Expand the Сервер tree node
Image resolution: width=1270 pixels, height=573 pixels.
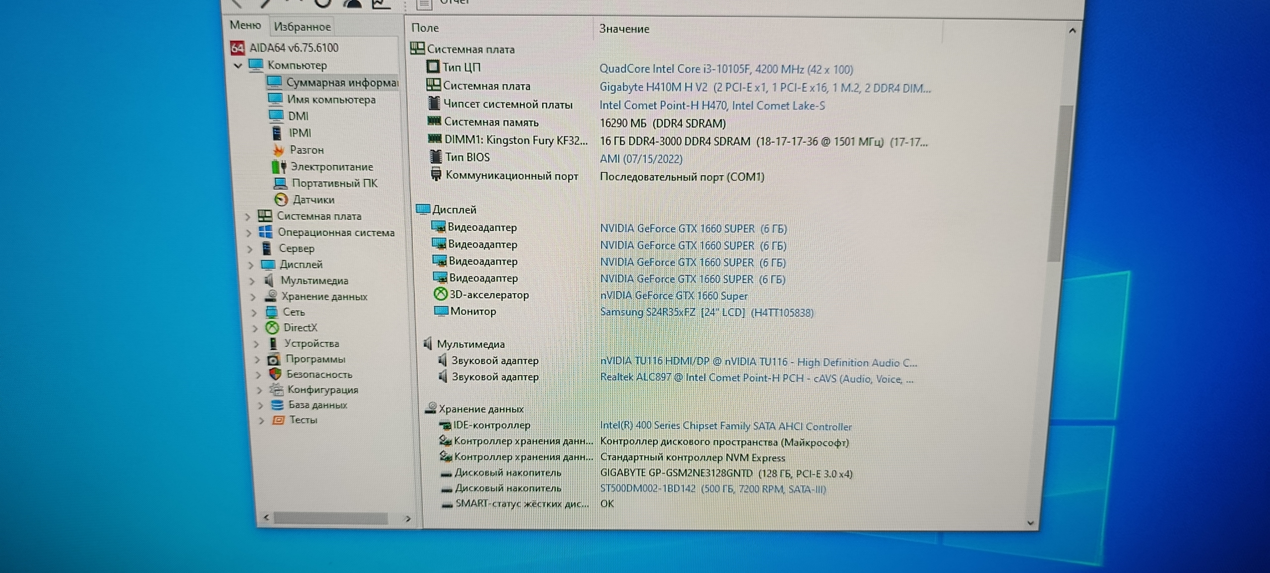250,249
